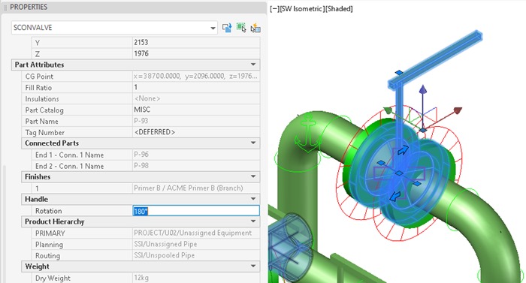Click the PROPERTIES panel title grip
This screenshot has height=283, width=526.
tap(5, 7)
